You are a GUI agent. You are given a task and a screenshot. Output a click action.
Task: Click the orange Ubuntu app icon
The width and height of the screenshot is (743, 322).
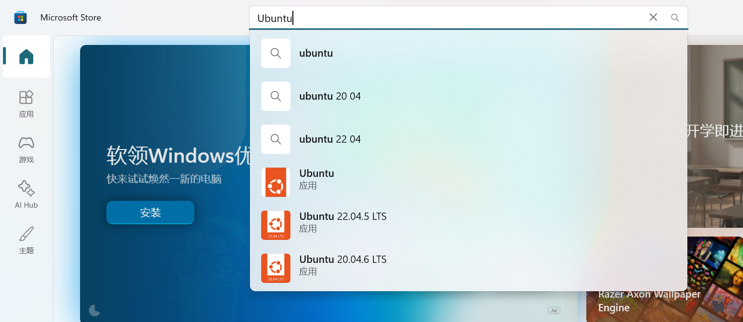click(276, 182)
